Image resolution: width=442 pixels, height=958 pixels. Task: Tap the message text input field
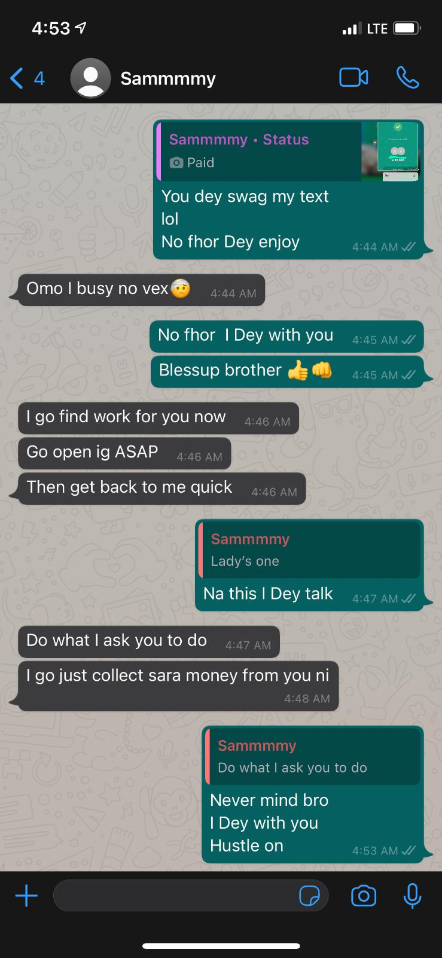pos(191,896)
